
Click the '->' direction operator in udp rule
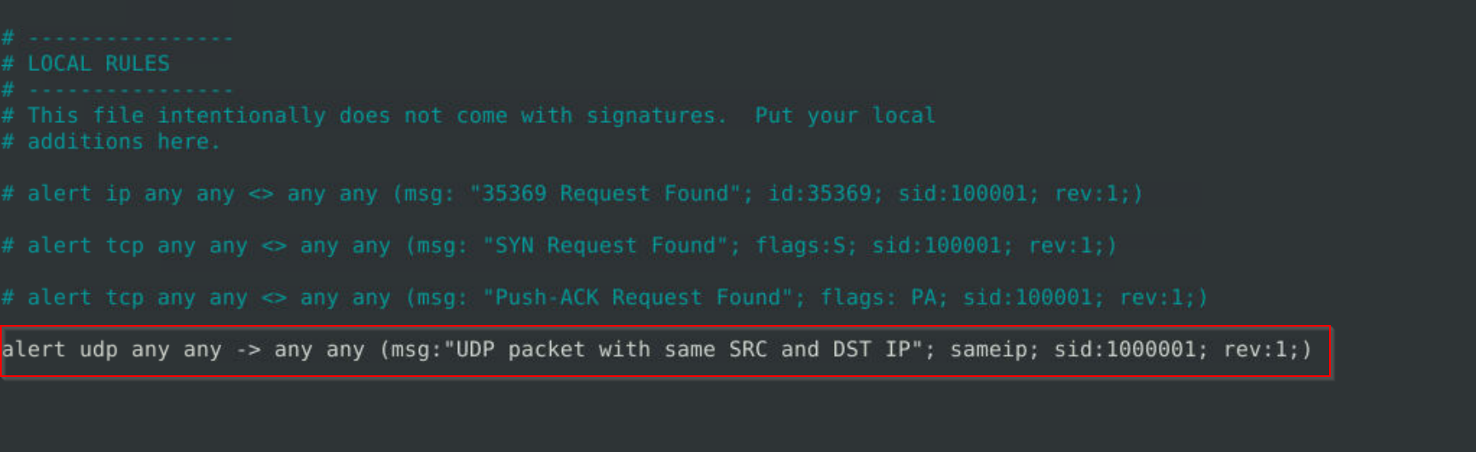point(248,350)
